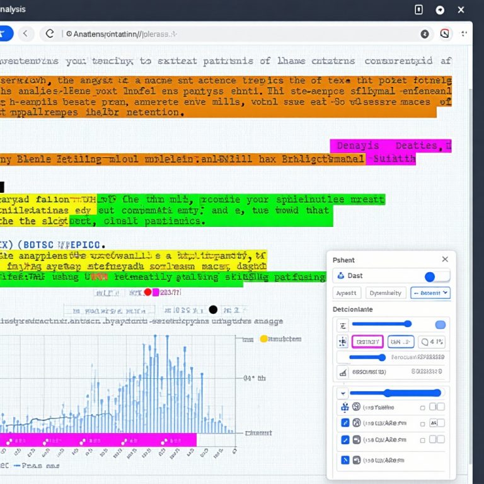Click the blue icon beside Dast
Viewport: 484px width, 484px height.
(x=340, y=275)
